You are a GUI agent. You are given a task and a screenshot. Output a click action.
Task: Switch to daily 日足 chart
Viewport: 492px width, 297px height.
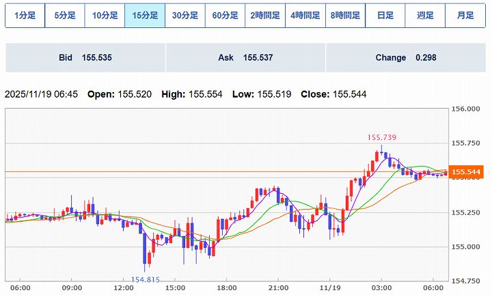coord(385,16)
